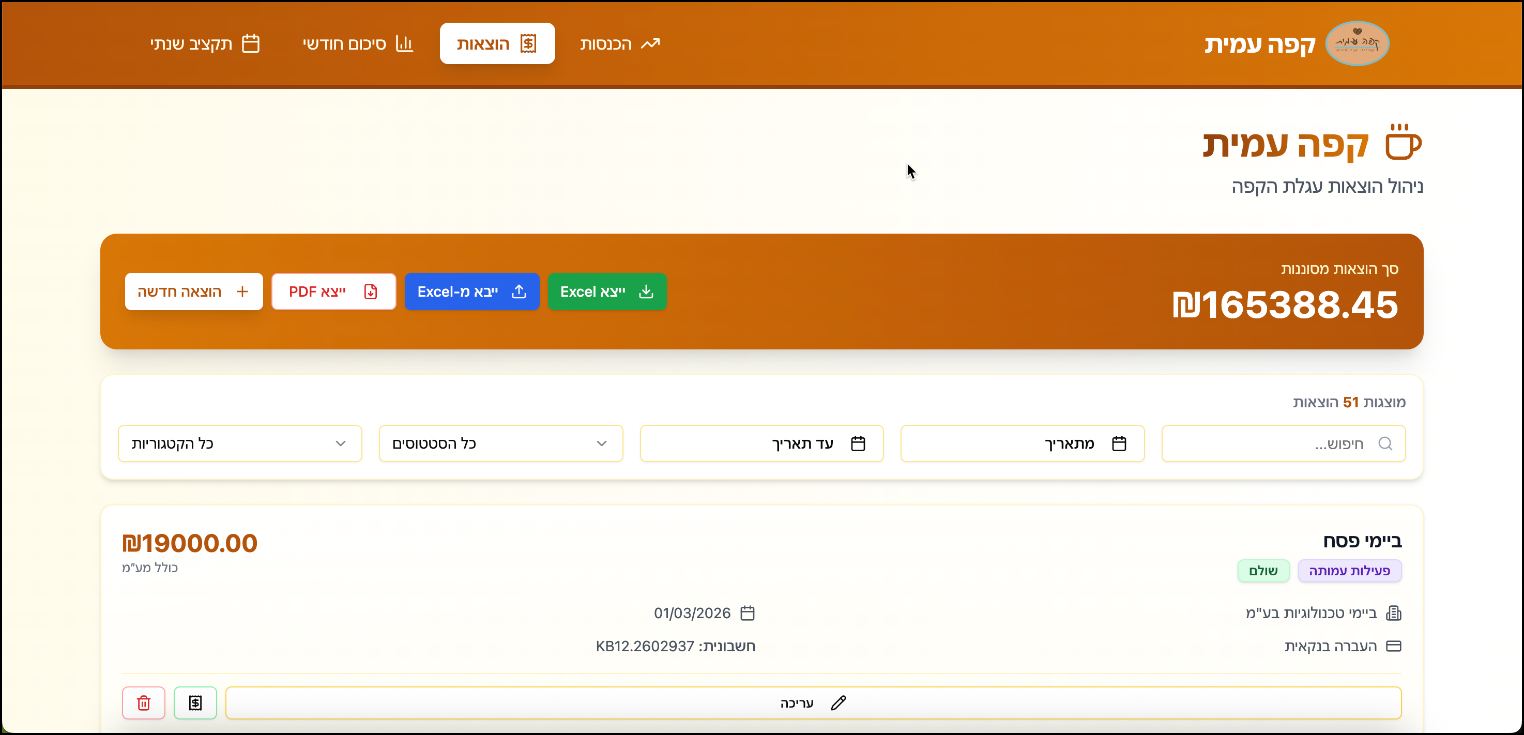
Task: Click calendar icon on תקציב שנתי
Action: (x=251, y=44)
